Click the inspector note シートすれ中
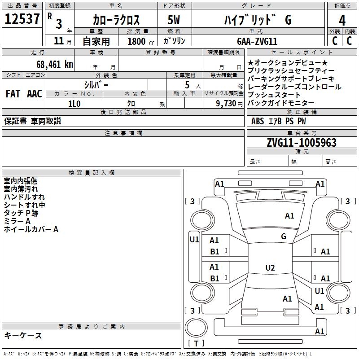359x359 pixels. tap(24, 205)
